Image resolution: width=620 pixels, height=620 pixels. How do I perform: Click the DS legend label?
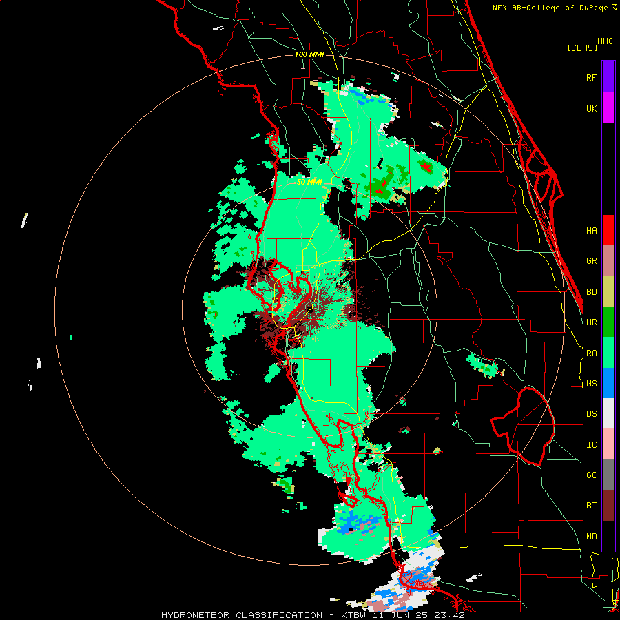[591, 413]
